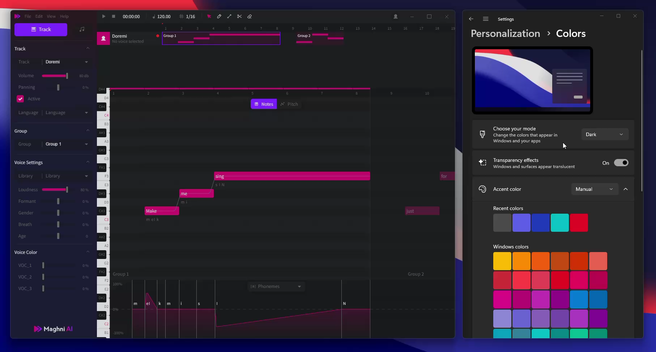656x352 pixels.
Task: Click the Personalization breadcrumb link
Action: 505,33
